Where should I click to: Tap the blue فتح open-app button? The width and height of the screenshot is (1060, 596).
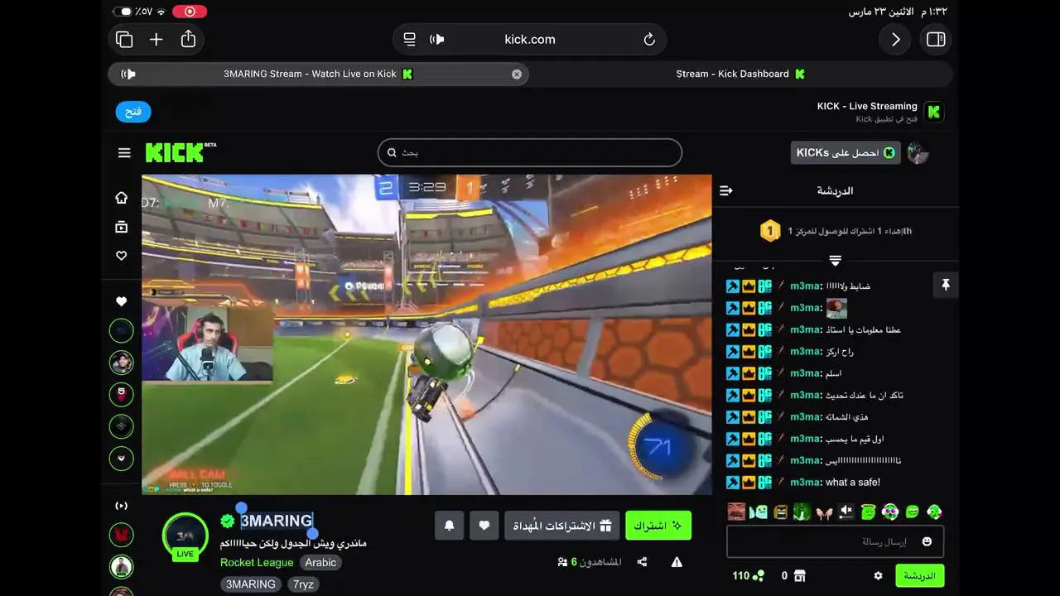click(x=133, y=112)
